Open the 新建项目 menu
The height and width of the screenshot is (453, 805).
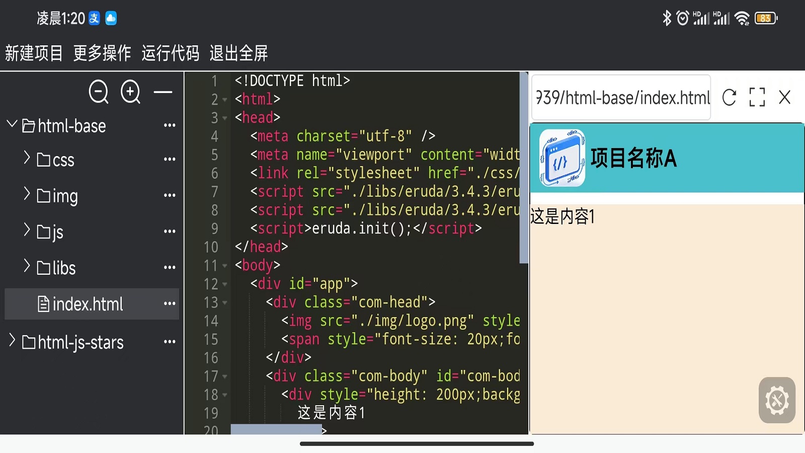34,53
